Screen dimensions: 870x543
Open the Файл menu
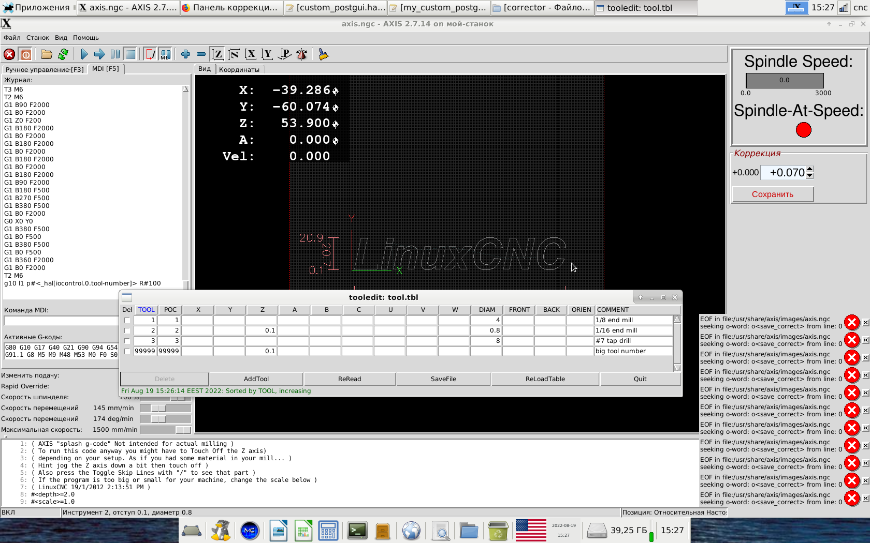(x=12, y=38)
